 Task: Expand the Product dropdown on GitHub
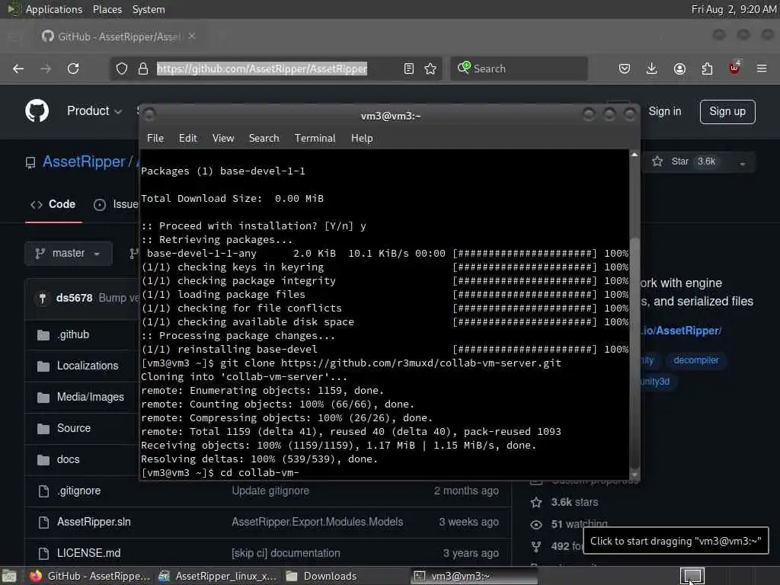tap(94, 111)
